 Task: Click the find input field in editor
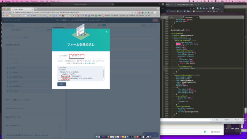pos(185,120)
